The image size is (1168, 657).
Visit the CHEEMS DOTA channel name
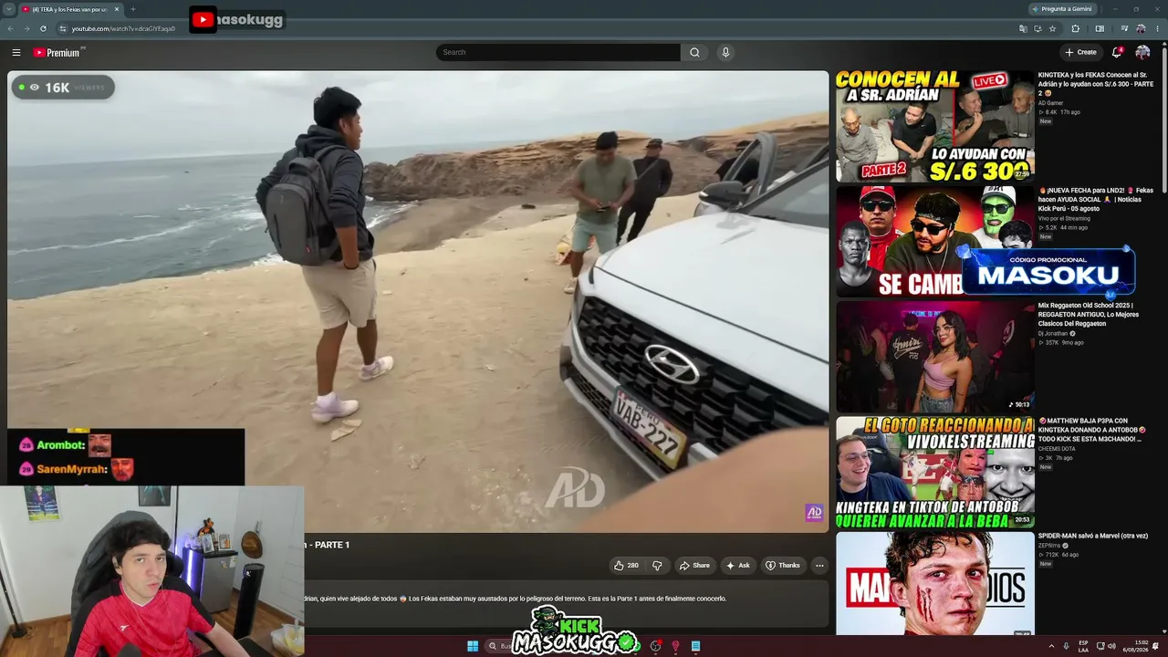(x=1057, y=449)
